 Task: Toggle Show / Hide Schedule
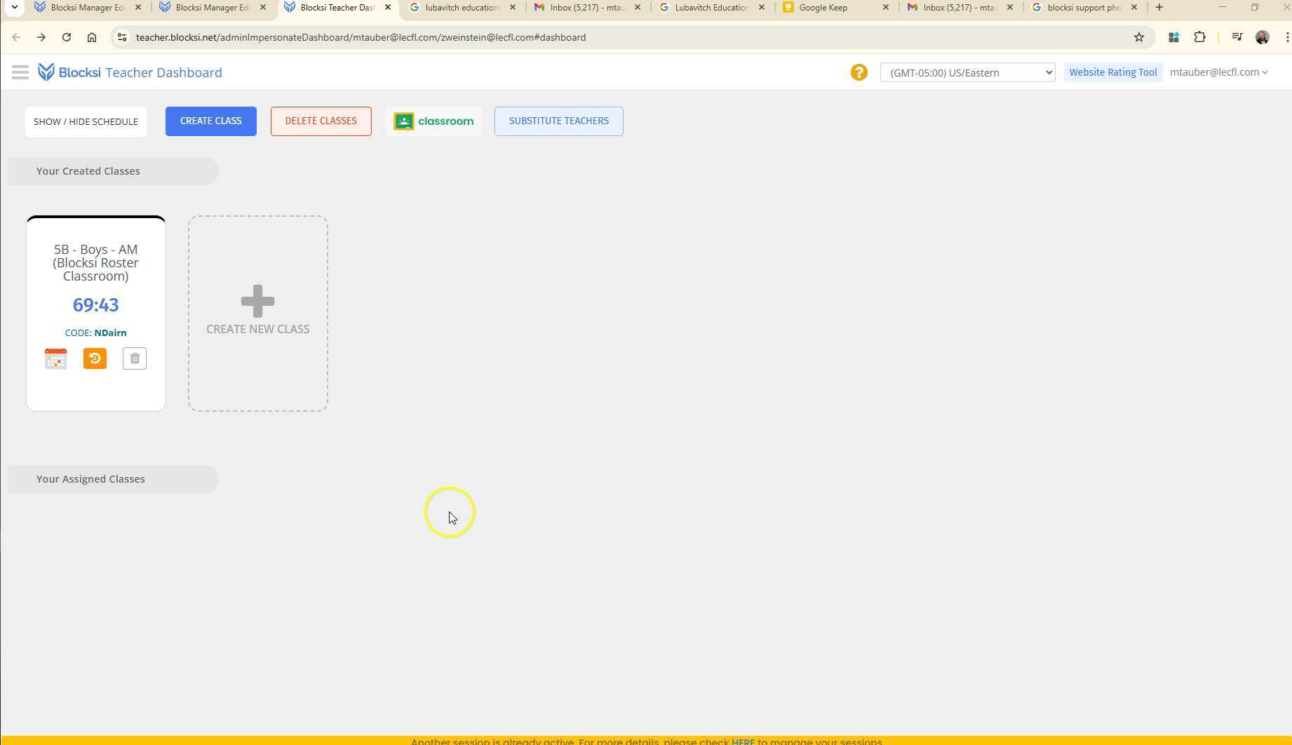[x=86, y=121]
